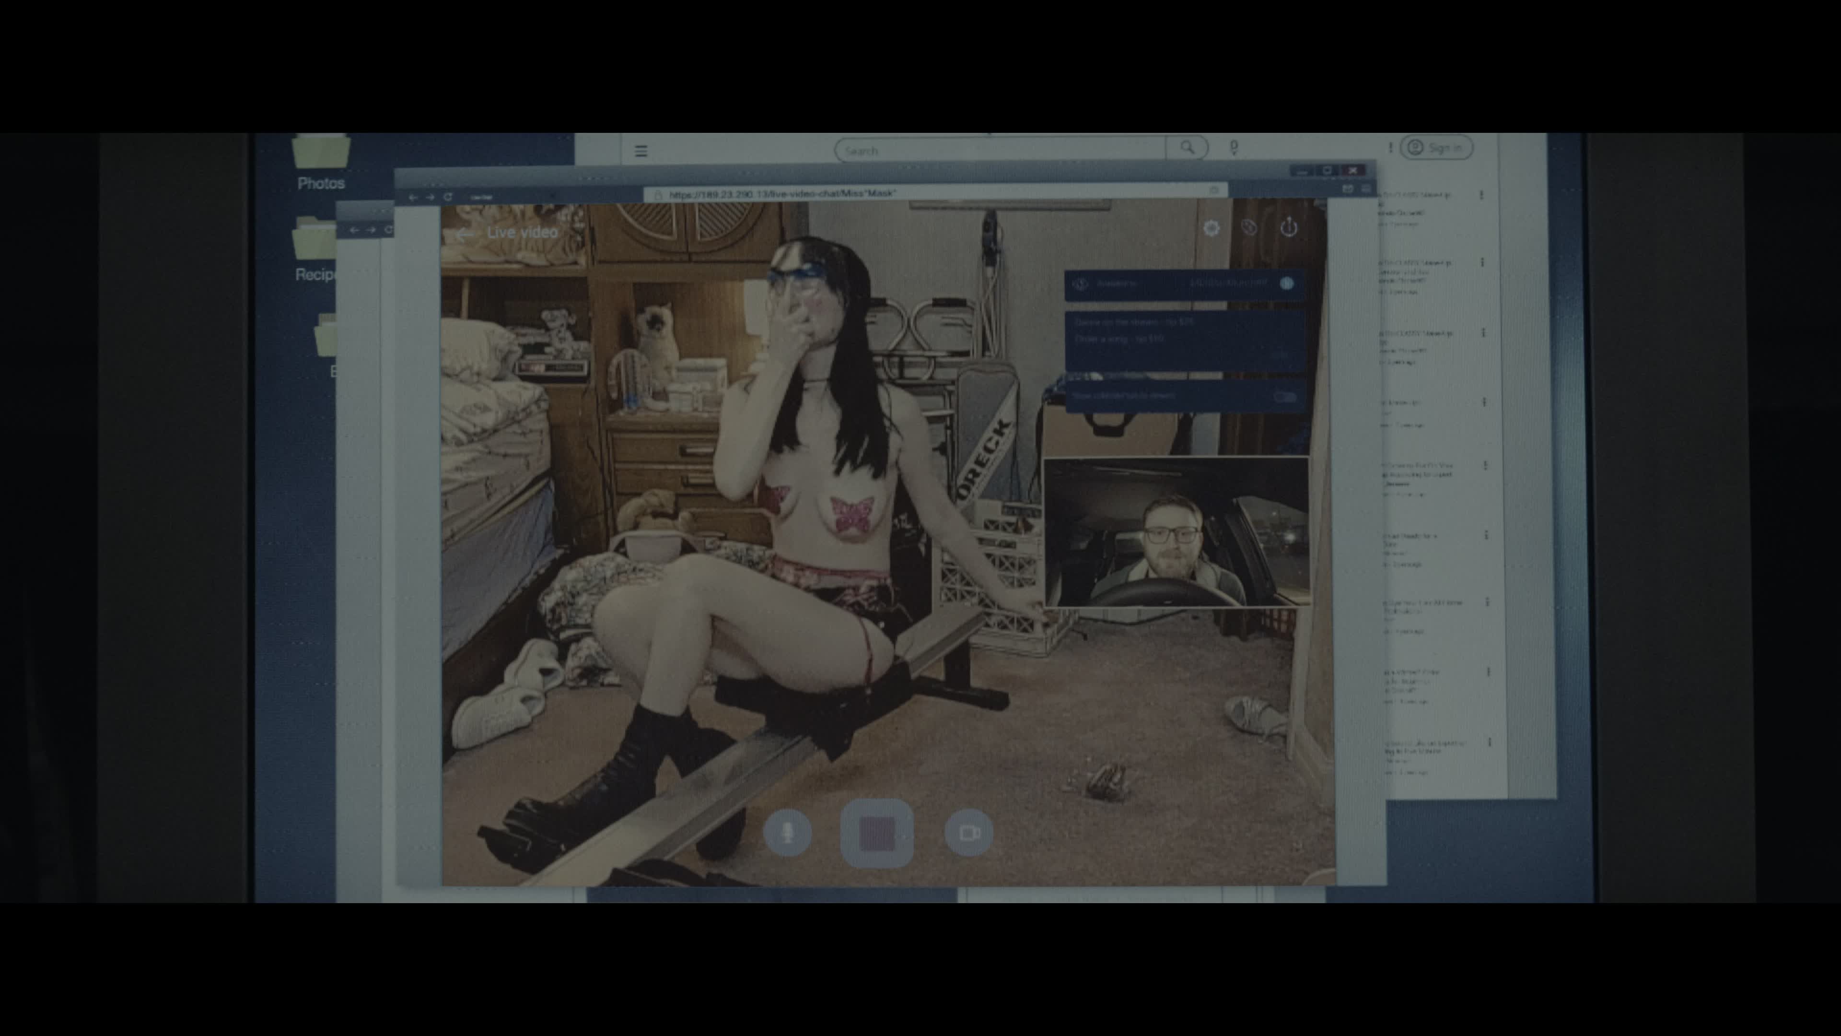This screenshot has width=1841, height=1036.
Task: Open the three-dot menu of the third sidebar video
Action: click(1484, 332)
